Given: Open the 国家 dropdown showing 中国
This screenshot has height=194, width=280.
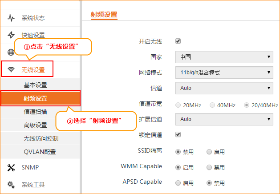Looking at the screenshot, I should [x=224, y=57].
